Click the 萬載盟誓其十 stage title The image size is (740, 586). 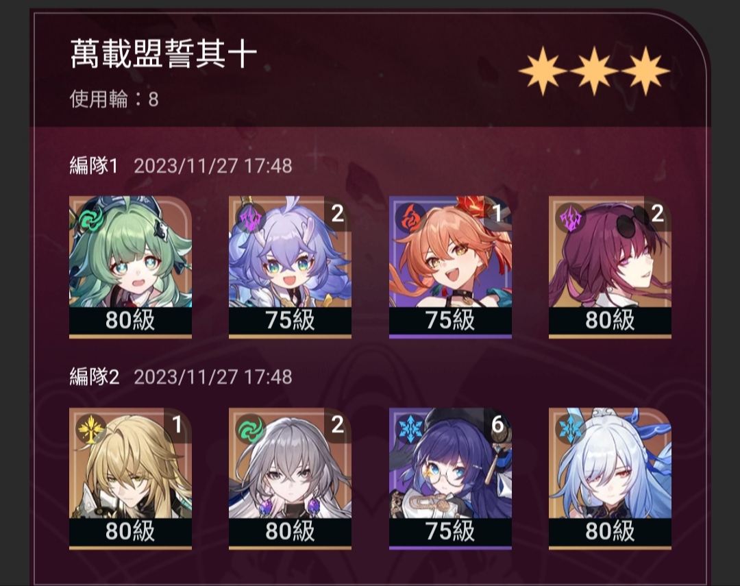click(x=163, y=54)
